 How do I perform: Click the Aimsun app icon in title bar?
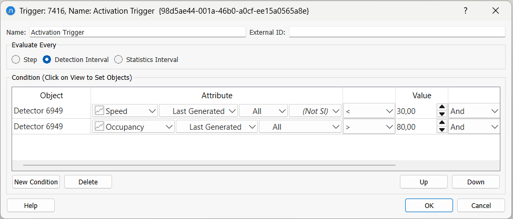(x=11, y=11)
